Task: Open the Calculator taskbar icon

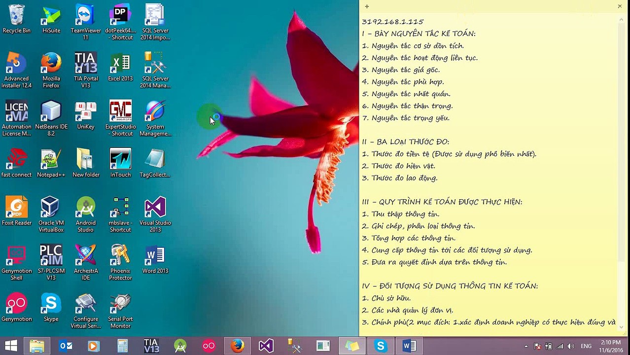Action: click(123, 346)
